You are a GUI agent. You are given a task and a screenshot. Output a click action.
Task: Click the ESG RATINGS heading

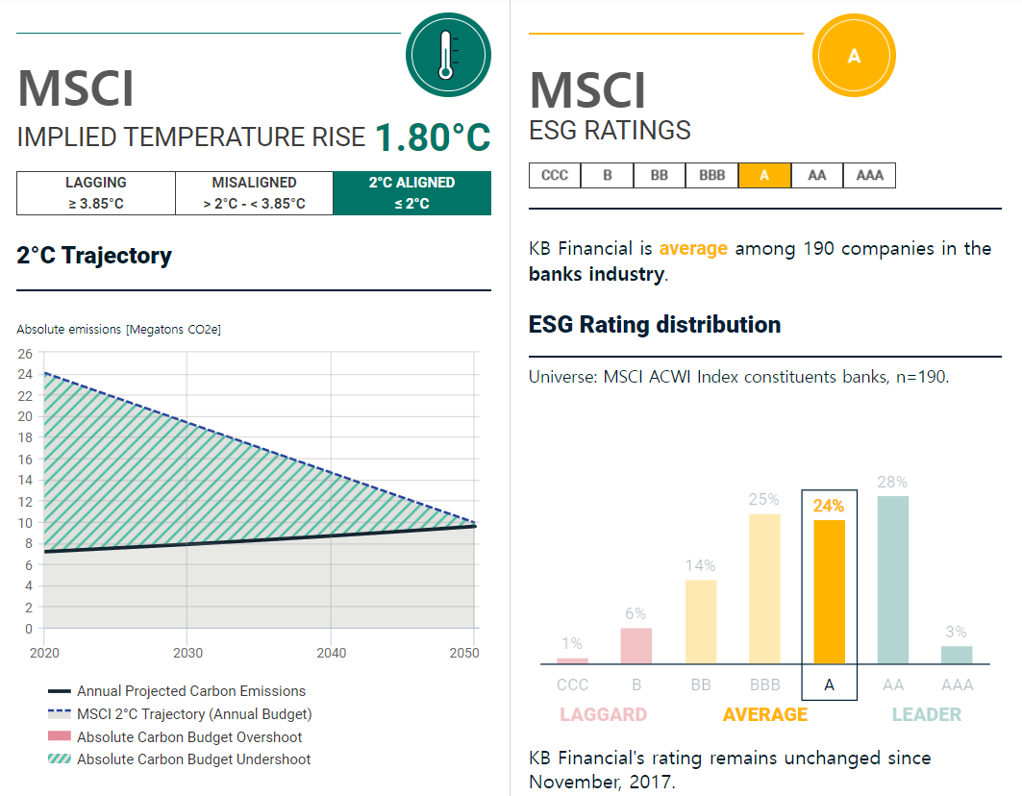610,131
